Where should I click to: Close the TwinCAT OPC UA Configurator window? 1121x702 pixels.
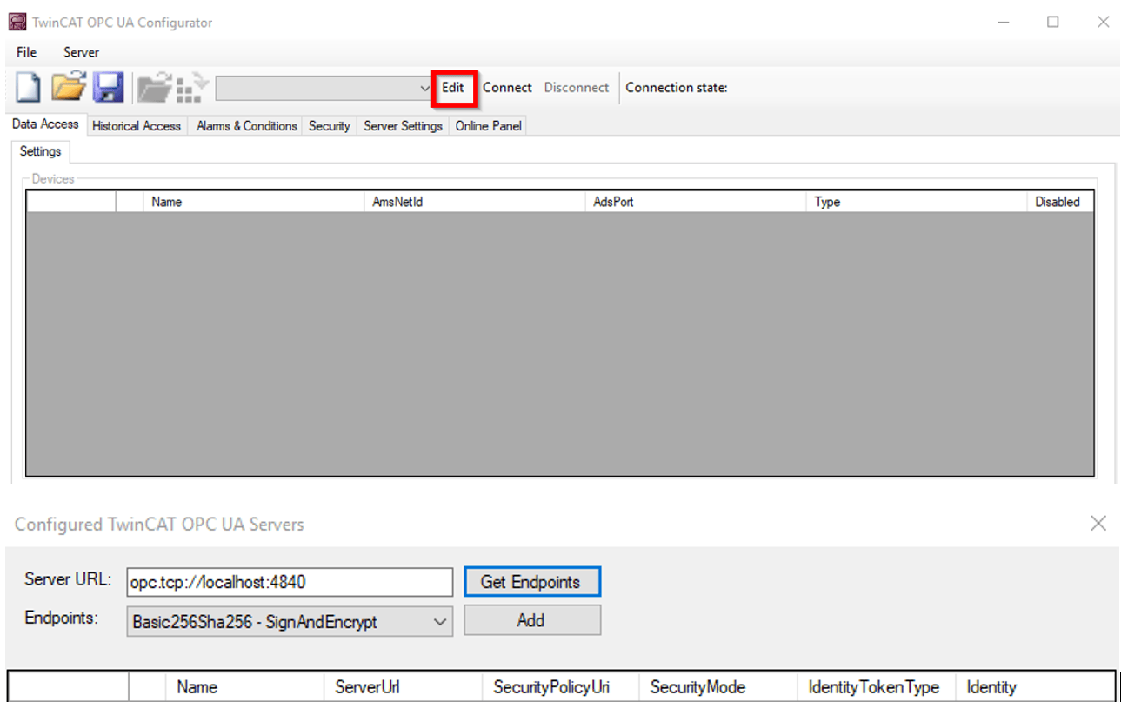(x=1103, y=23)
